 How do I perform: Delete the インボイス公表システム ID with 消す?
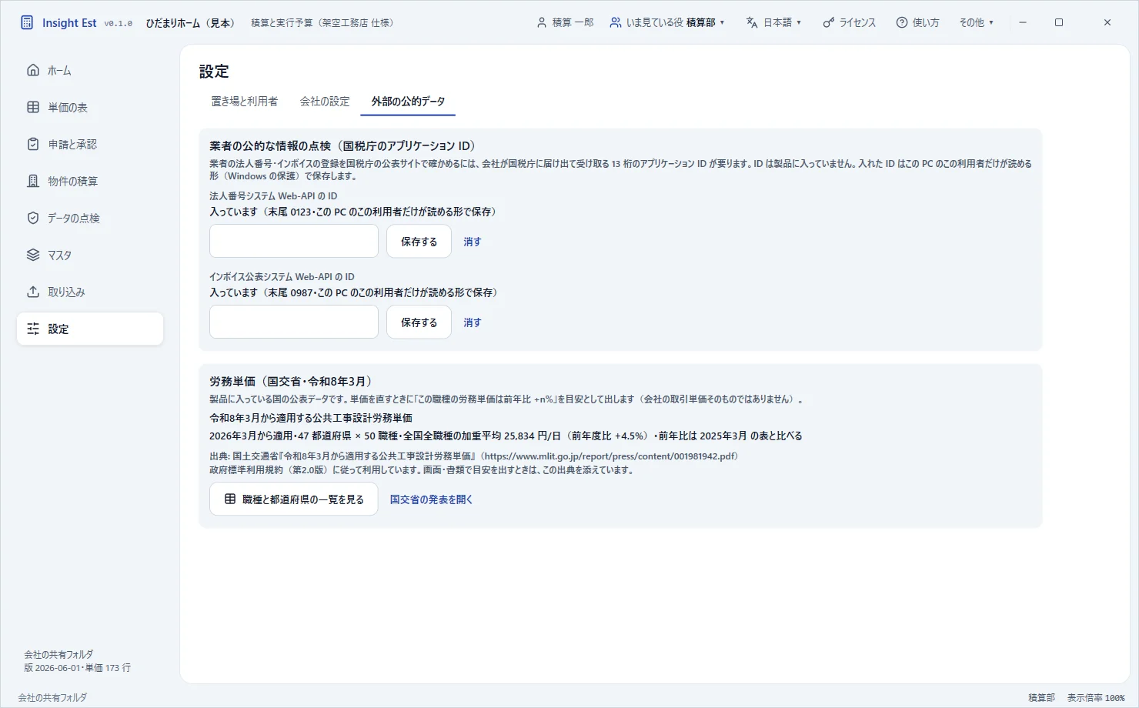[472, 322]
